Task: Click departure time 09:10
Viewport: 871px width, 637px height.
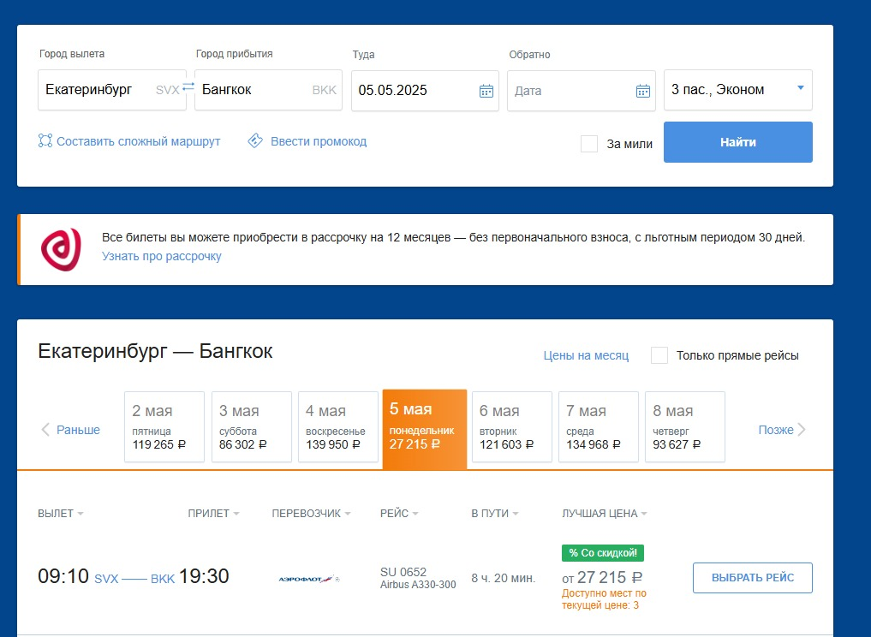Action: (x=63, y=576)
